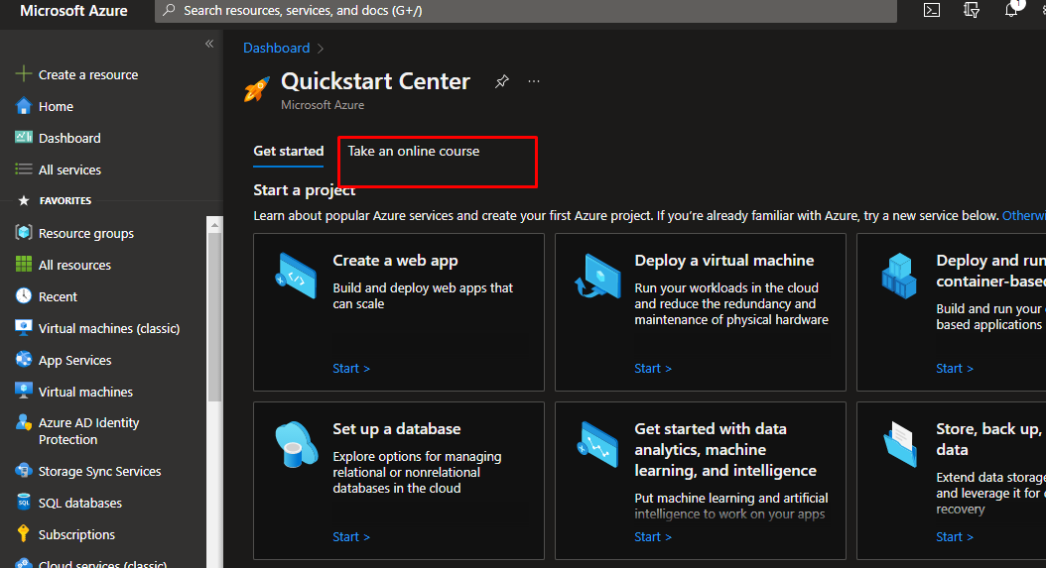Pin Quickstart Center using the pin icon

click(x=501, y=82)
